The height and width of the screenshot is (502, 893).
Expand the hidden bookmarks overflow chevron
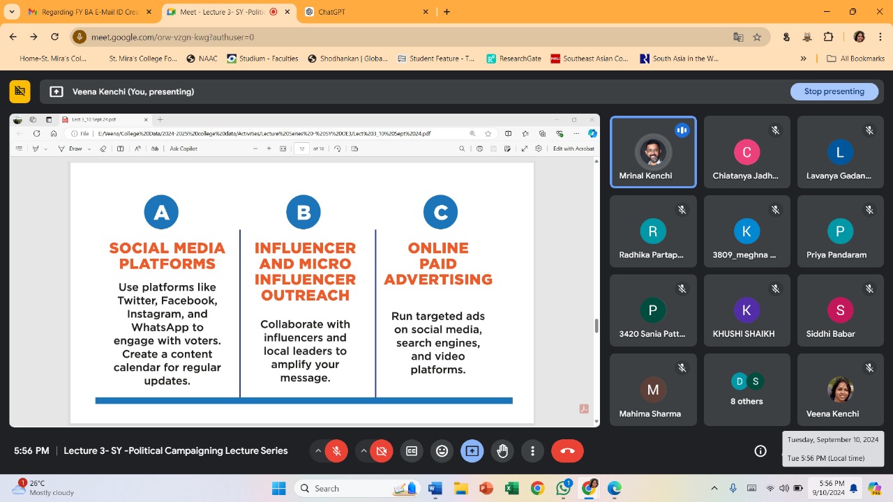pyautogui.click(x=803, y=59)
